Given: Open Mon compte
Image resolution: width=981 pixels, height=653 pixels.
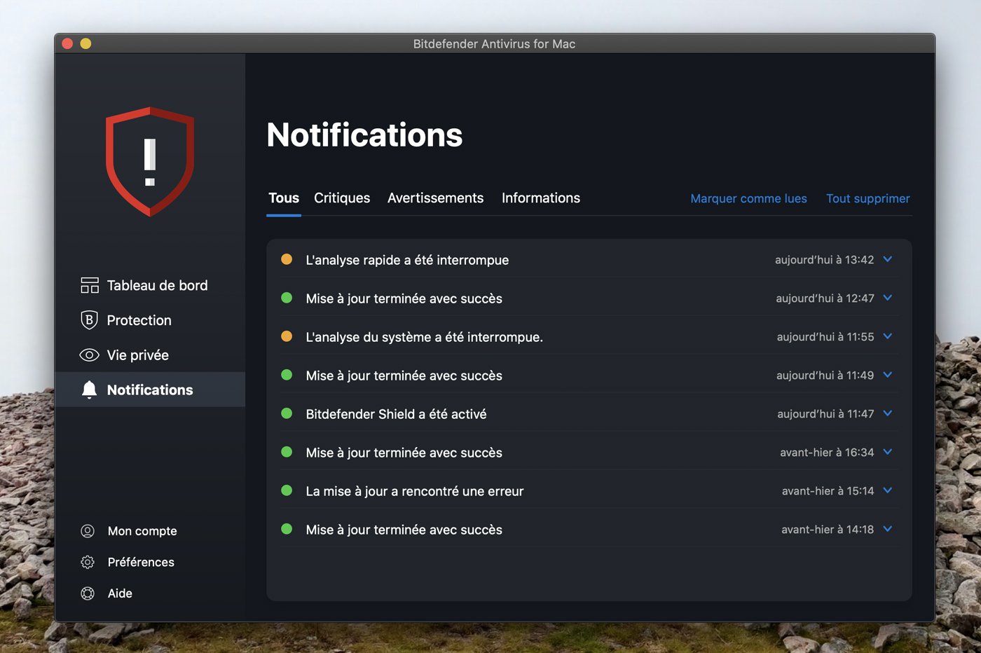Looking at the screenshot, I should pos(142,531).
